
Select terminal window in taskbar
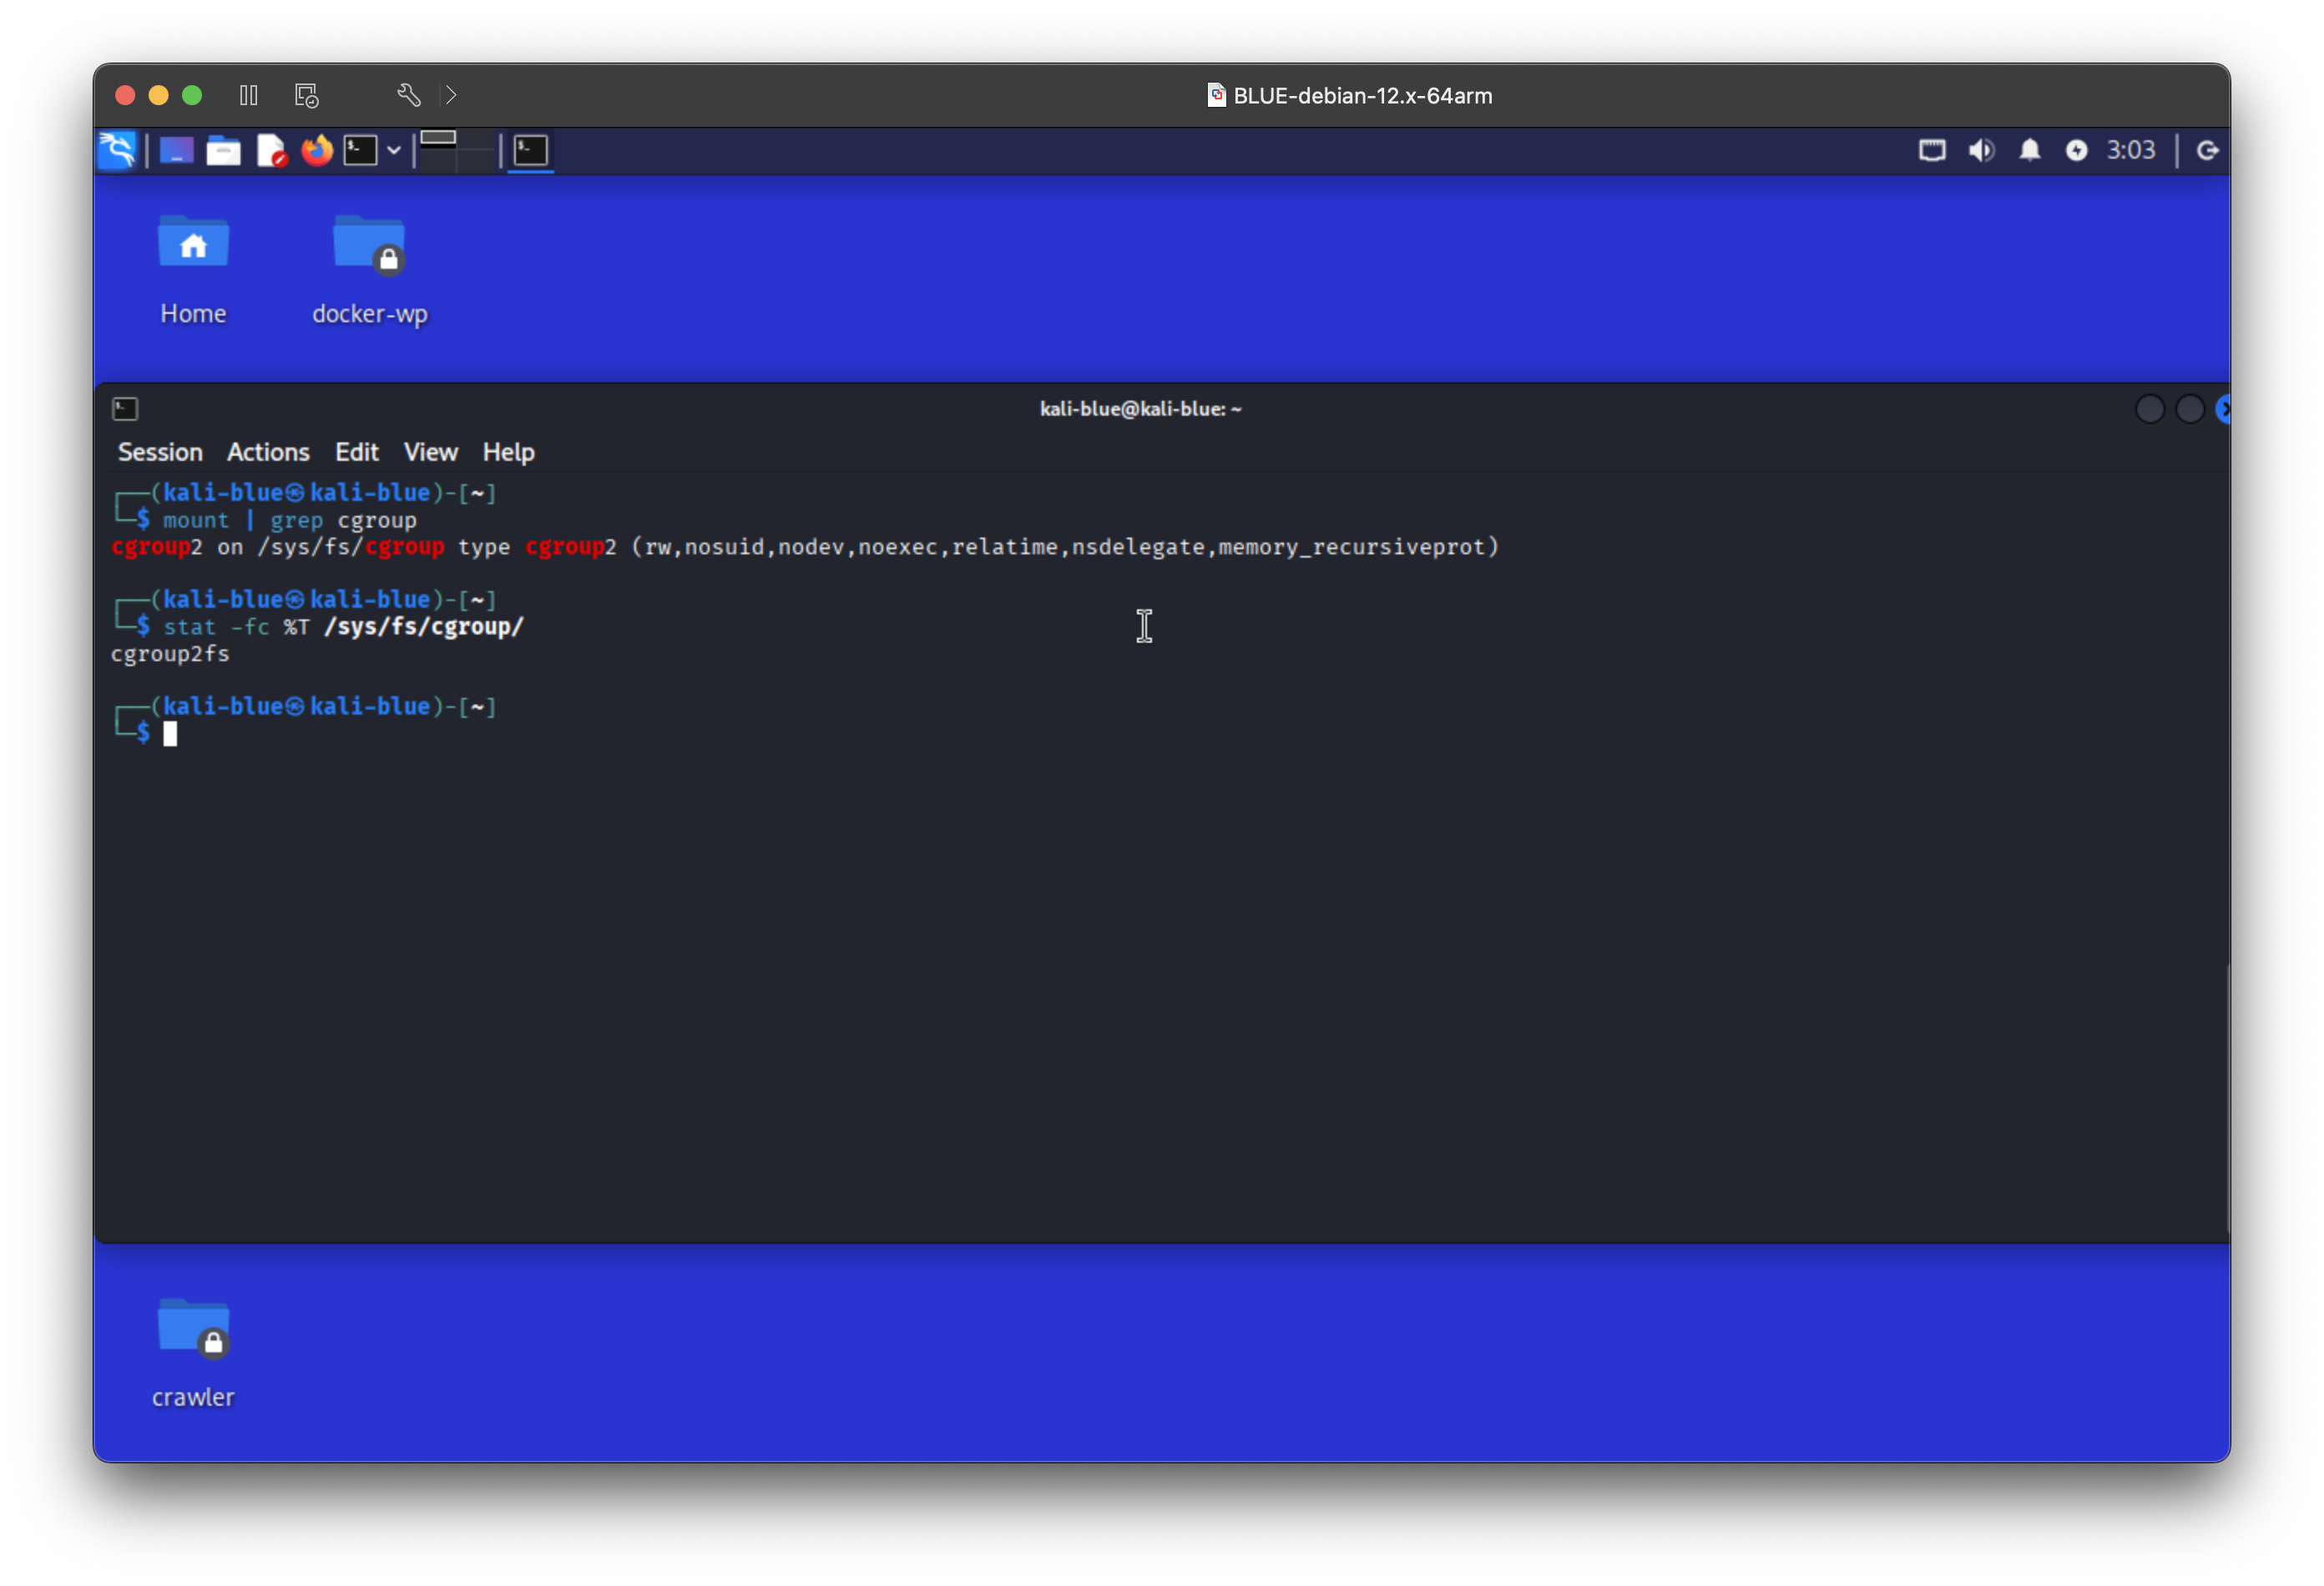tap(531, 151)
